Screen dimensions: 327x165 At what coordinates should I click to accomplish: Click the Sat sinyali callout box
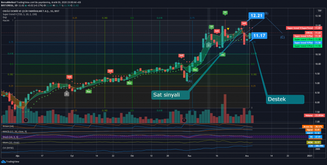tap(170, 95)
